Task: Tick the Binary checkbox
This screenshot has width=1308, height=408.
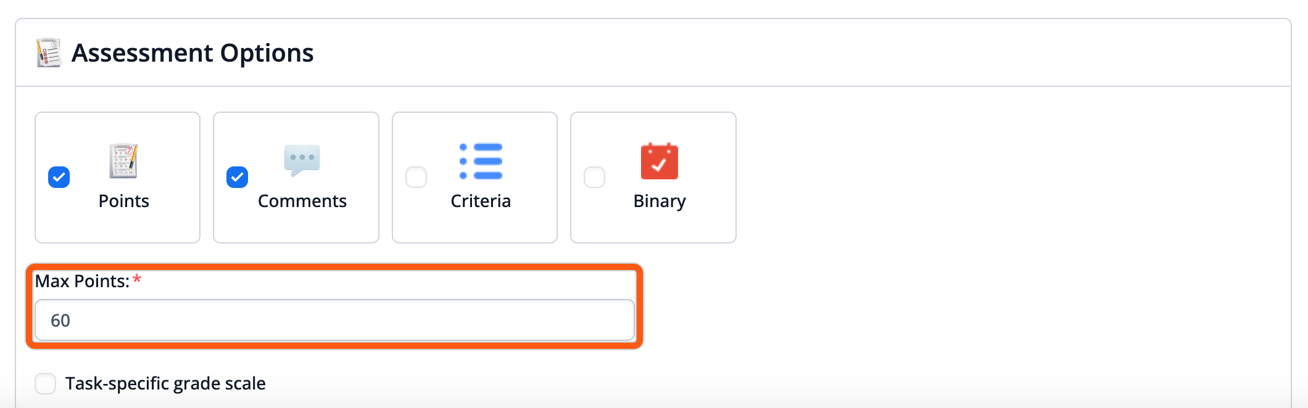Action: pyautogui.click(x=595, y=177)
